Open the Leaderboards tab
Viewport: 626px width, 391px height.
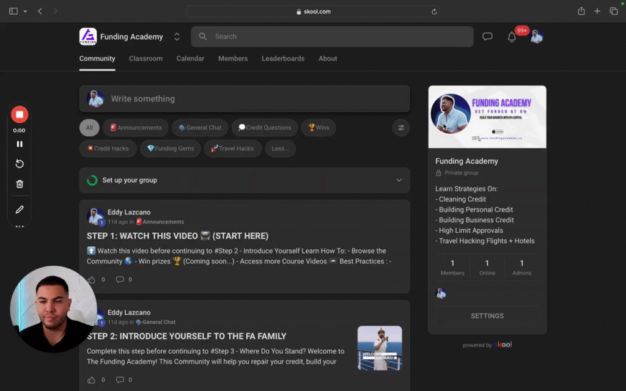(283, 59)
